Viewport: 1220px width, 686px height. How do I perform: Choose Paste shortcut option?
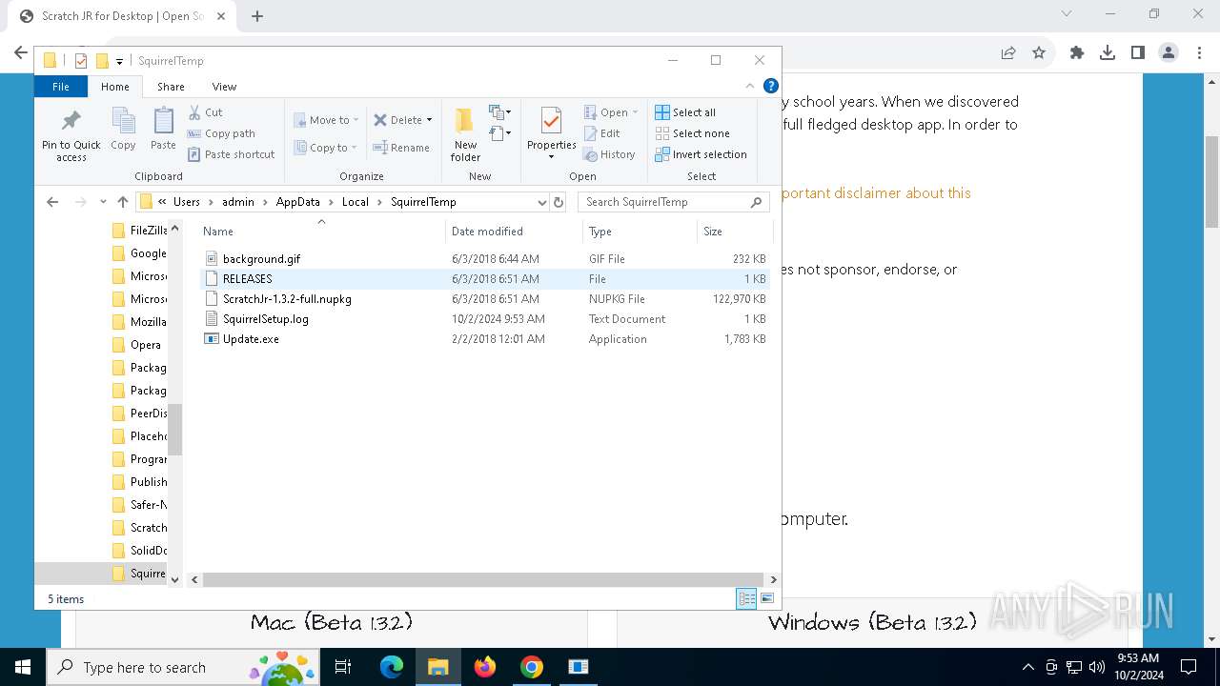[x=231, y=154]
